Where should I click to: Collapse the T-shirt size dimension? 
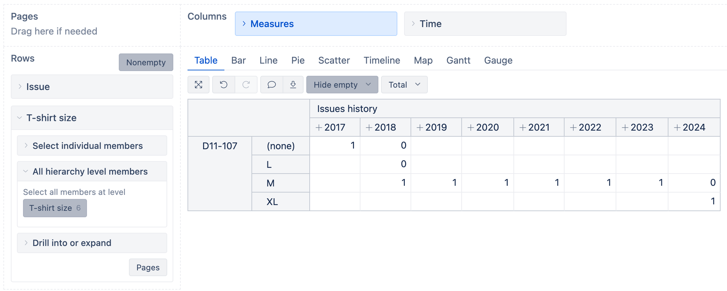coord(51,118)
